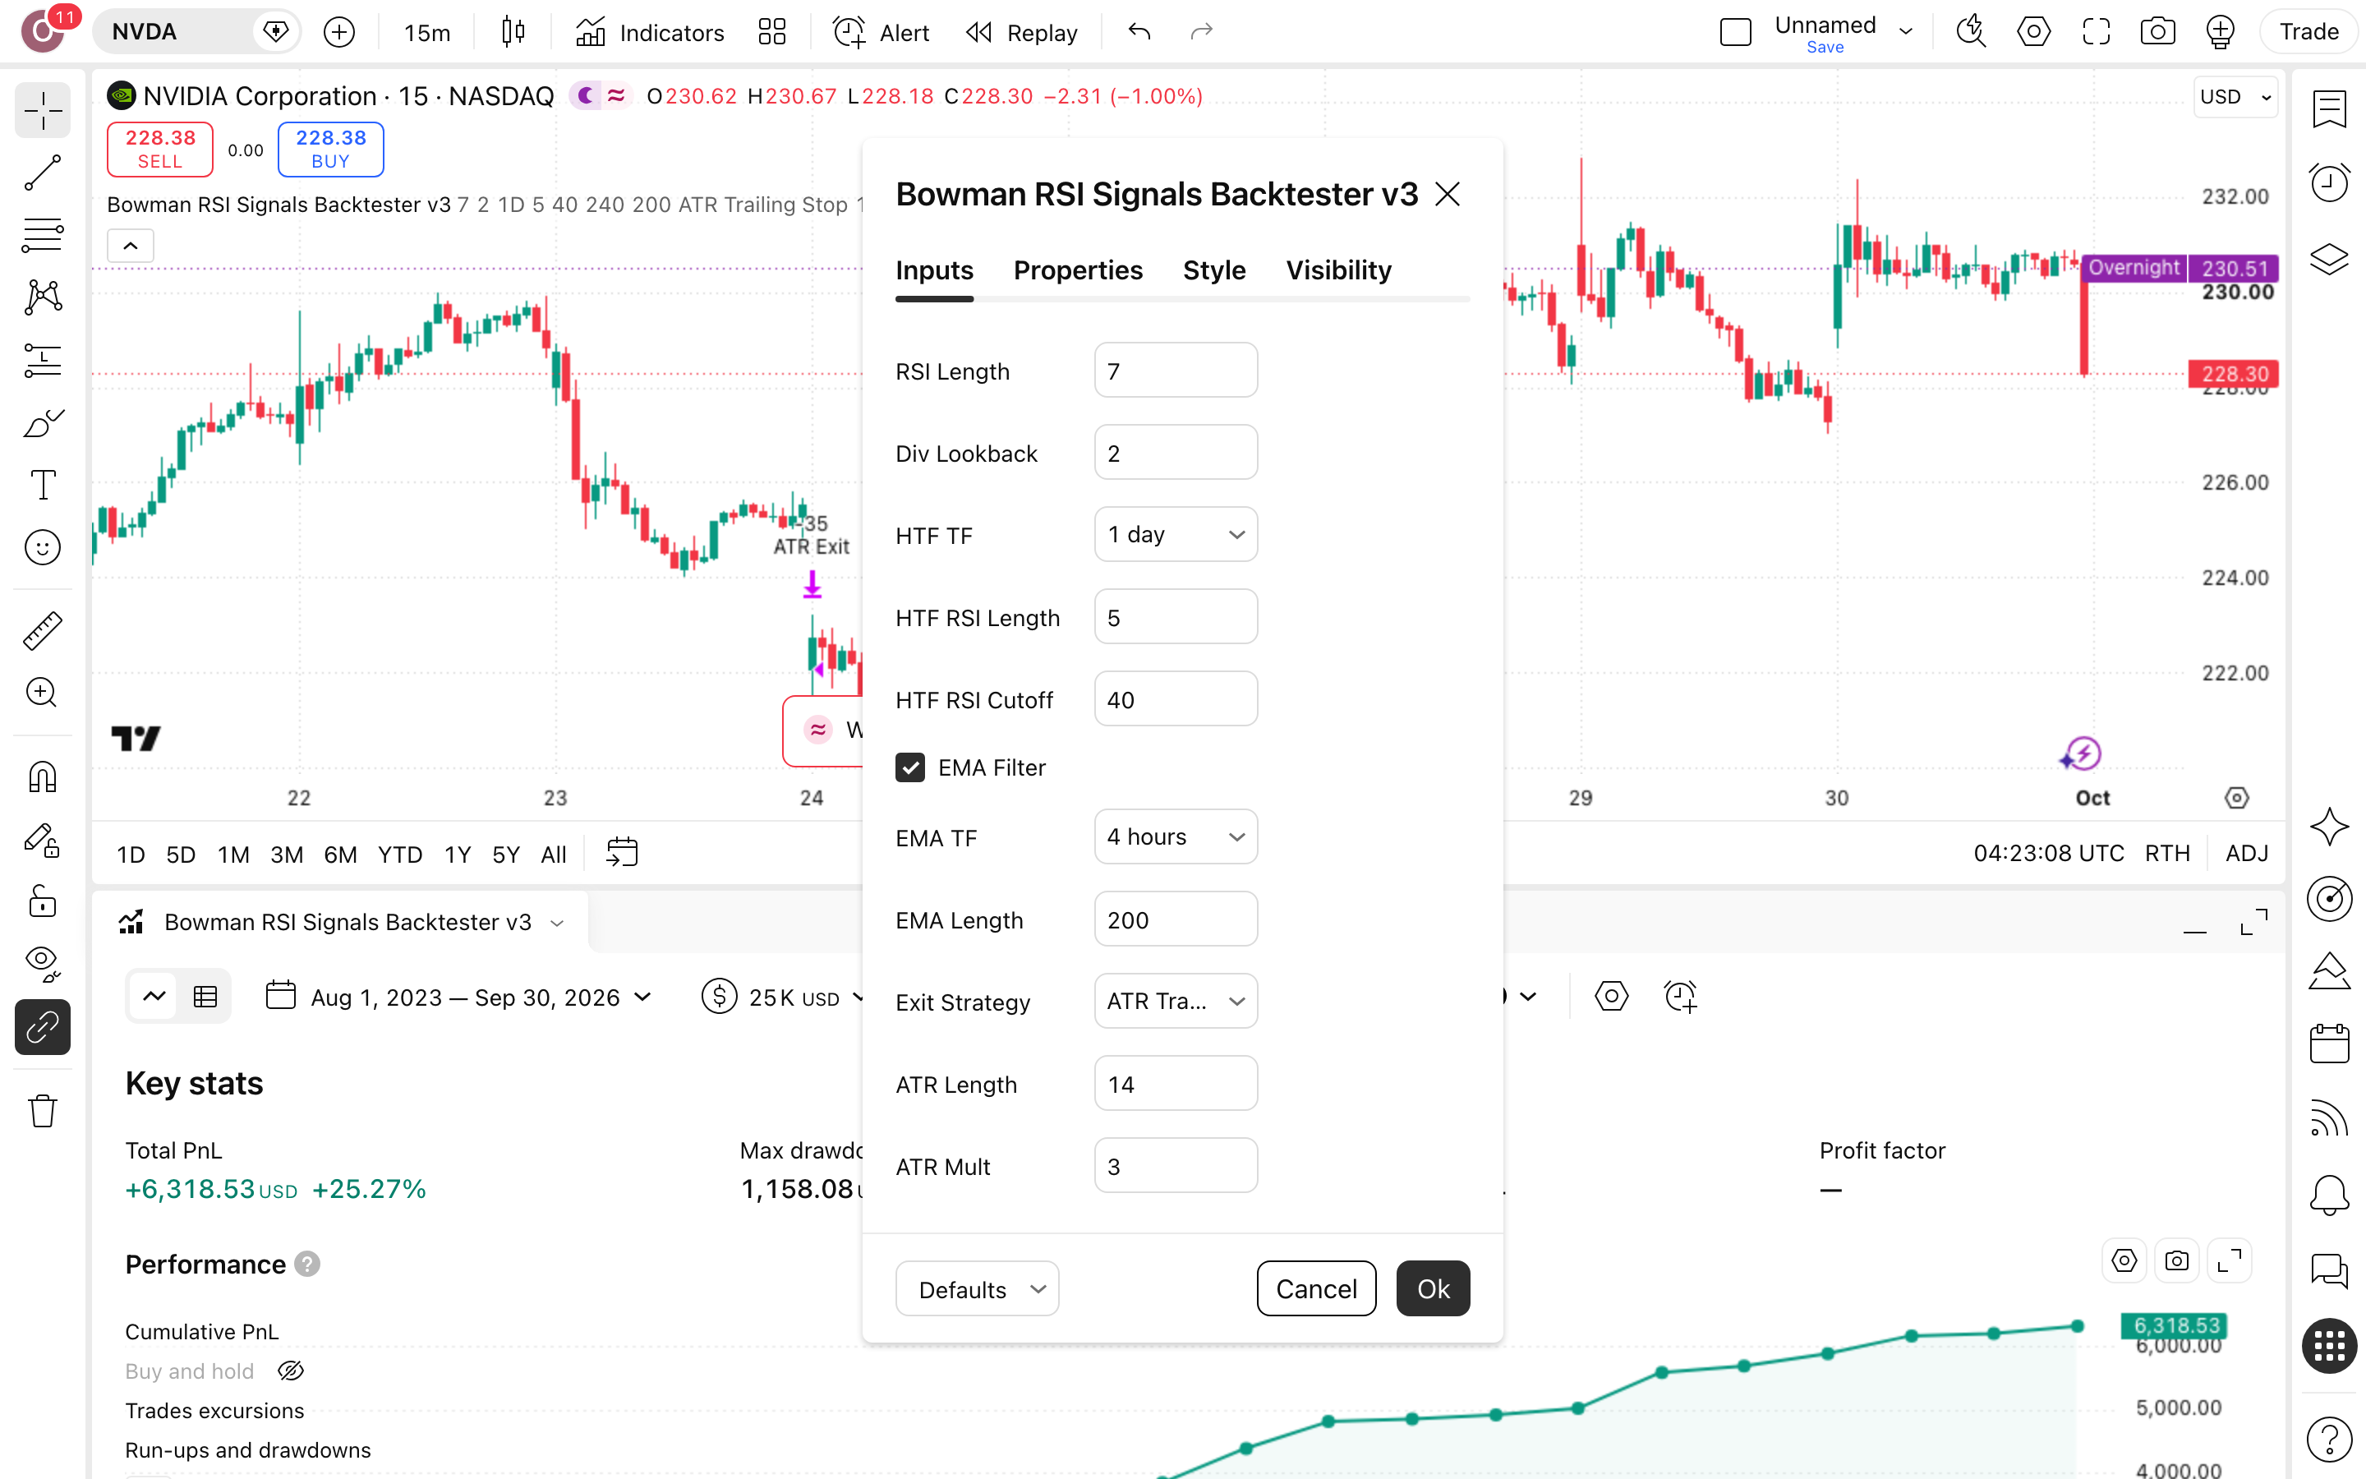Select the text annotation tool

pos(42,485)
